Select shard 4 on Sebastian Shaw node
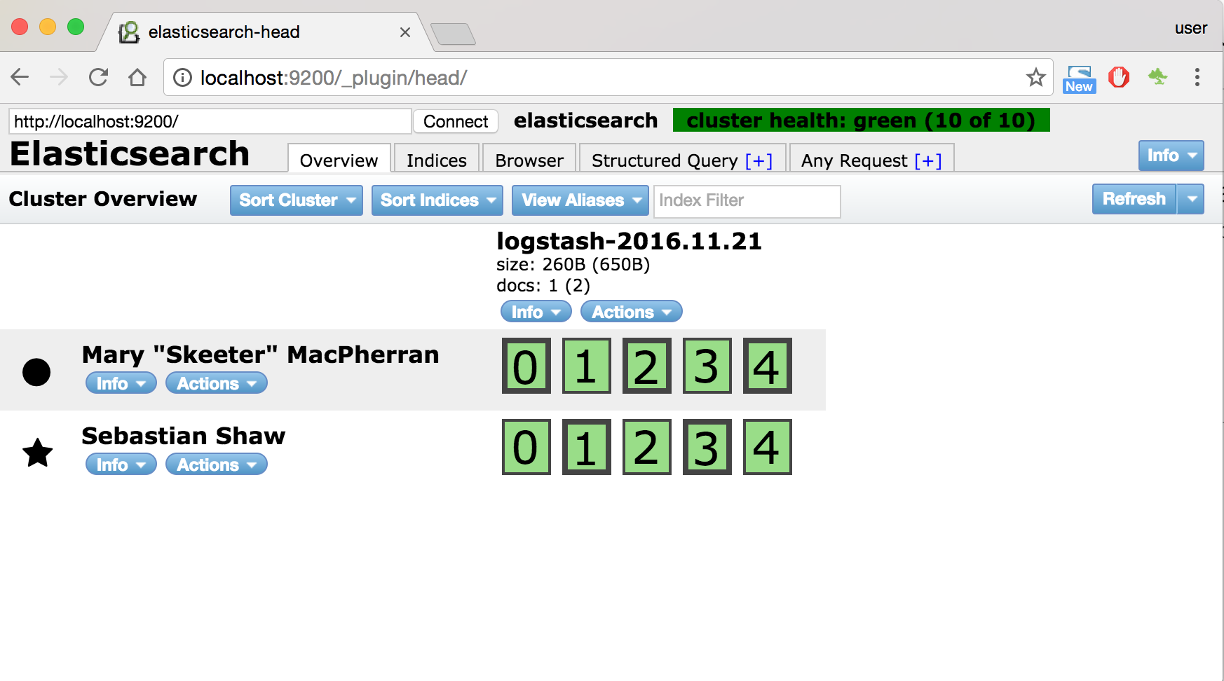1224x681 pixels. (x=768, y=447)
